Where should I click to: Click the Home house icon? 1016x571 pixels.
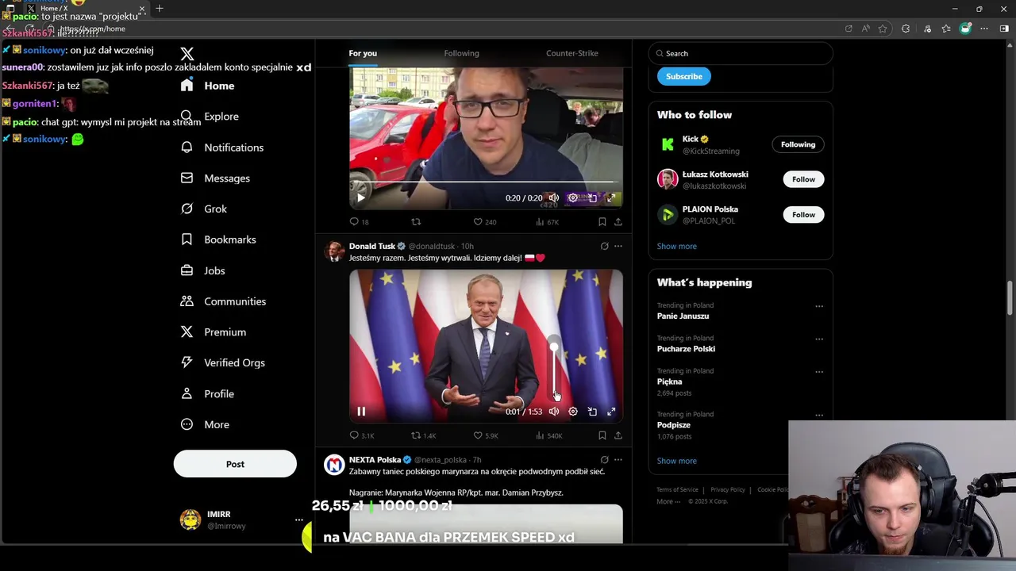[x=187, y=86]
